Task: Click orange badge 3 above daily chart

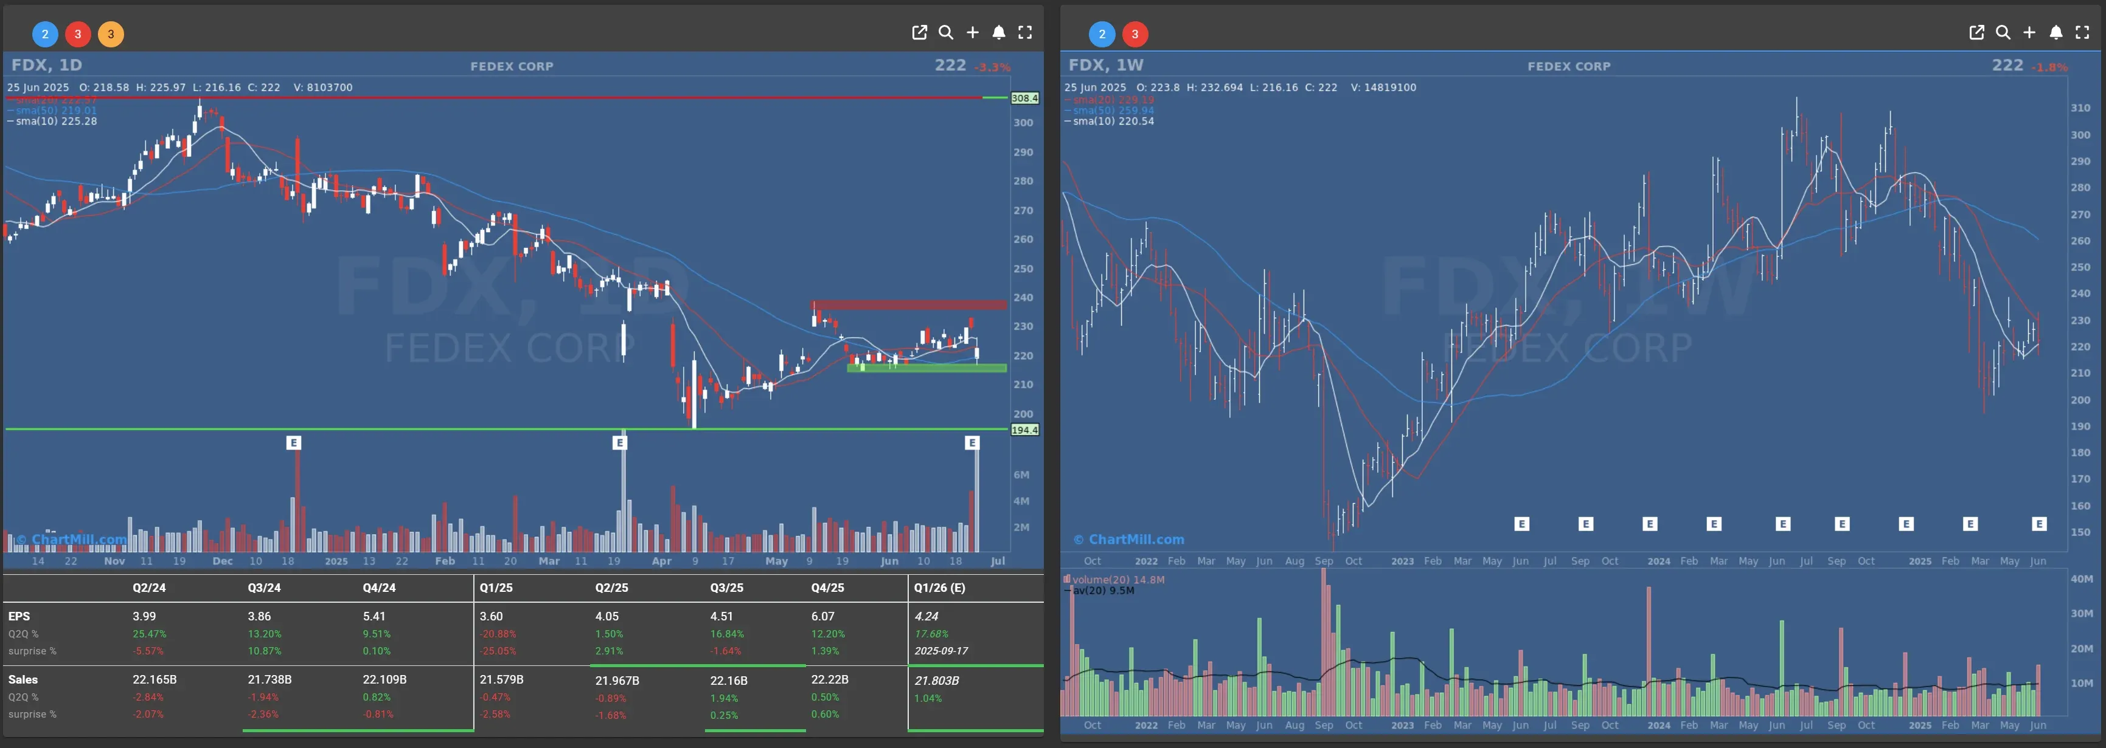Action: 111,33
